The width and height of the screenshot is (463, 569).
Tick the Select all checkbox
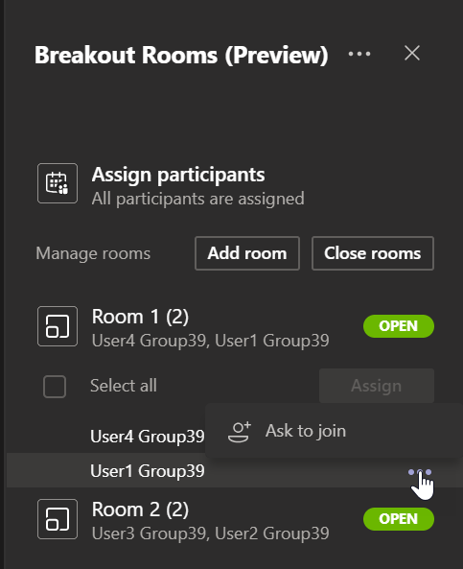[55, 387]
